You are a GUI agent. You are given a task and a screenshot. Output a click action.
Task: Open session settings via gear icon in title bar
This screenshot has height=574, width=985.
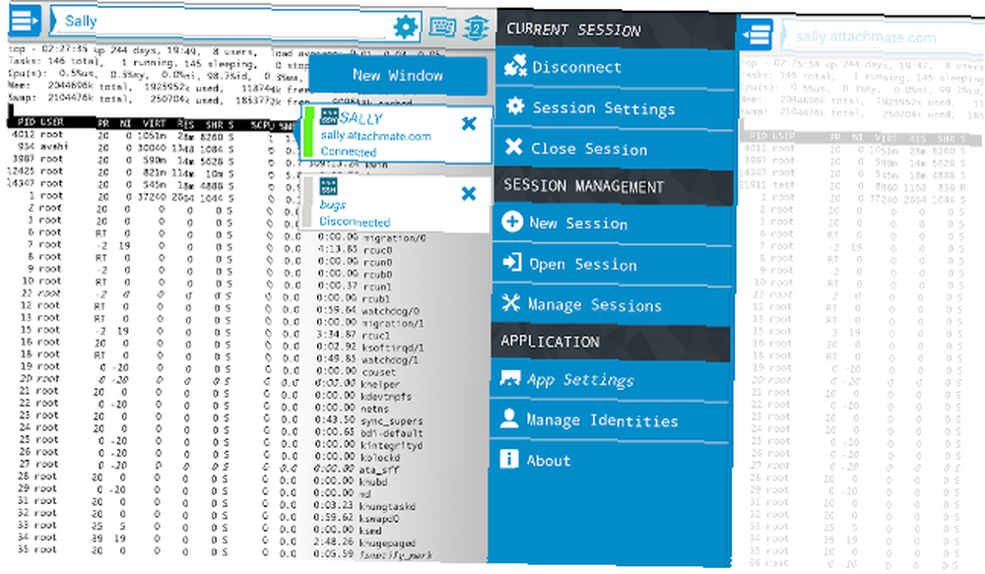coord(406,27)
